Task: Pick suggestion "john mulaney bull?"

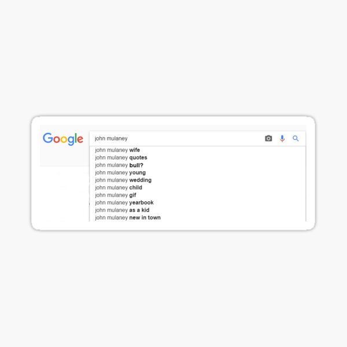Action: [x=119, y=165]
